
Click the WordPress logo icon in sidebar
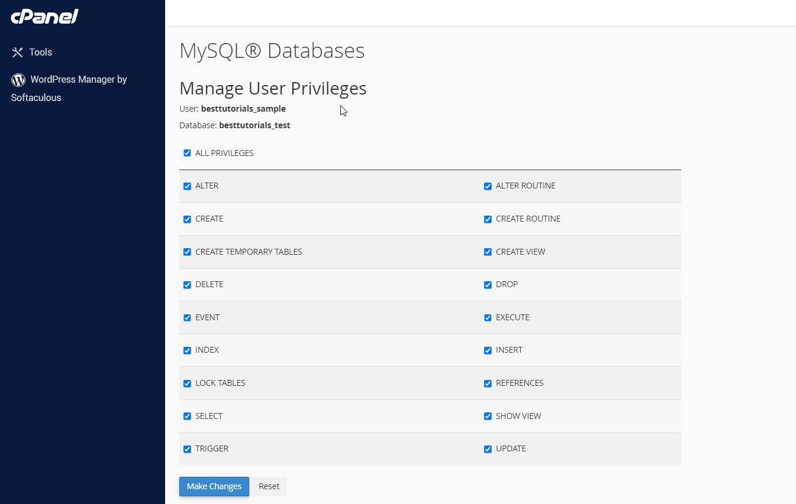tap(18, 80)
